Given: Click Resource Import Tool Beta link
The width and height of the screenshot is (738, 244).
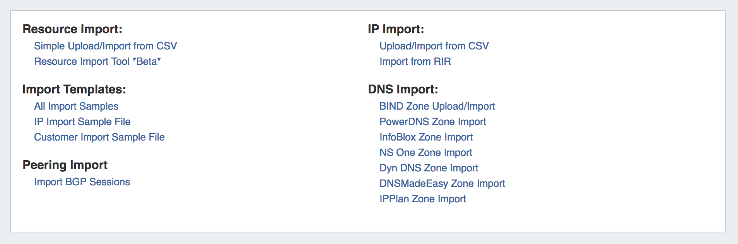Looking at the screenshot, I should point(97,61).
